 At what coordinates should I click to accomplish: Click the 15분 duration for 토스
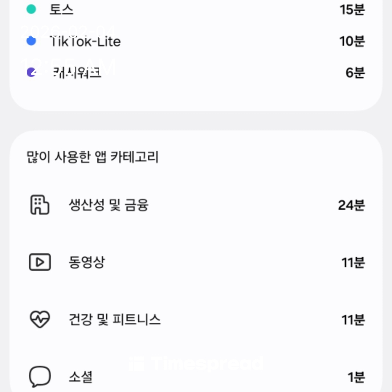click(x=352, y=10)
